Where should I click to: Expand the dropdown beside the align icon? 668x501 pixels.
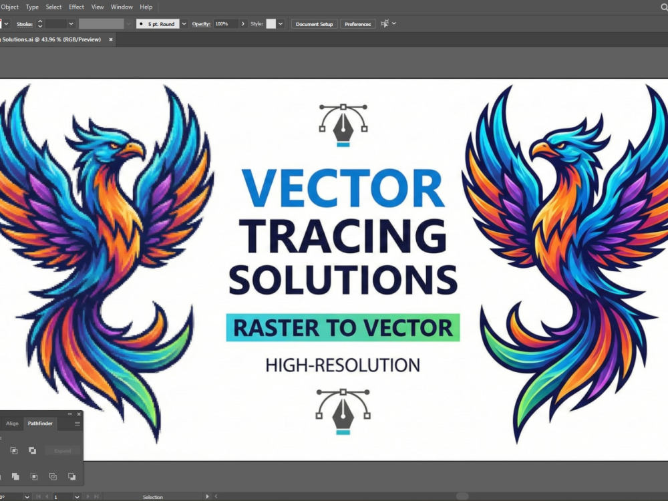pyautogui.click(x=394, y=23)
